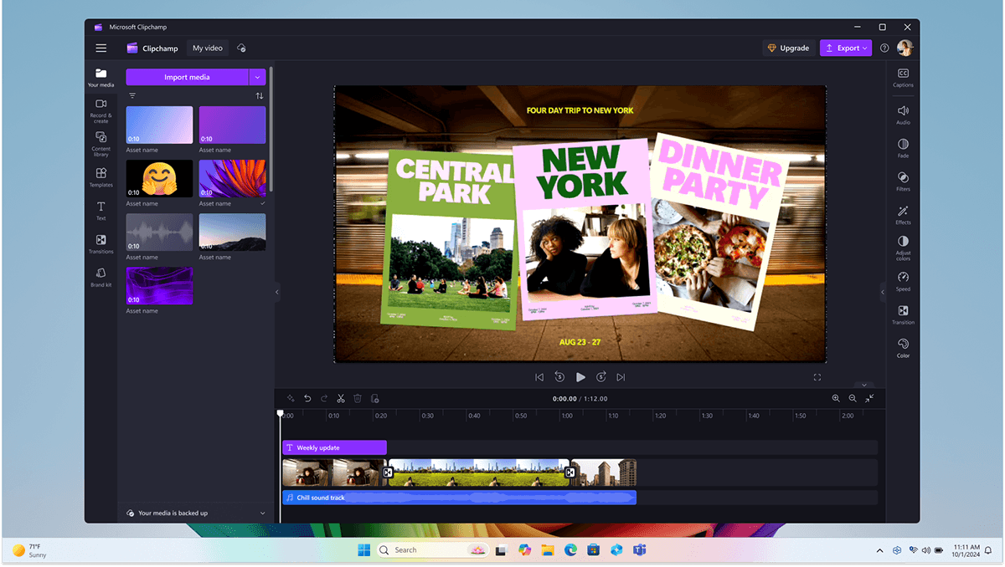1005x567 pixels.
Task: Select the Split scissors tool
Action: (x=341, y=399)
